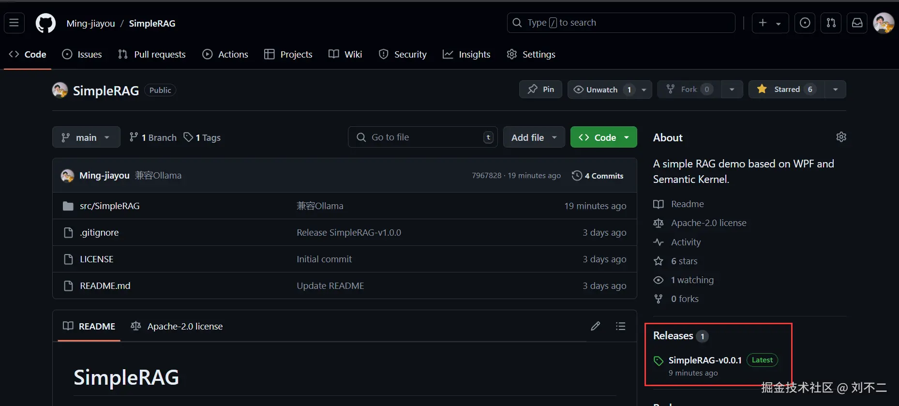Open the Projects tab
Viewport: 899px width, 406px height.
pos(288,54)
